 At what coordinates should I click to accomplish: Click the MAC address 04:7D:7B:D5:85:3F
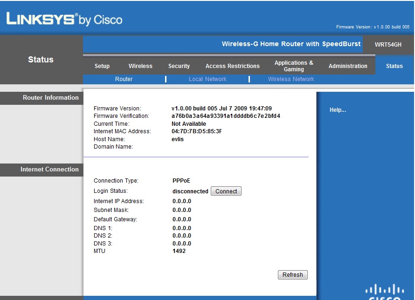tap(197, 131)
